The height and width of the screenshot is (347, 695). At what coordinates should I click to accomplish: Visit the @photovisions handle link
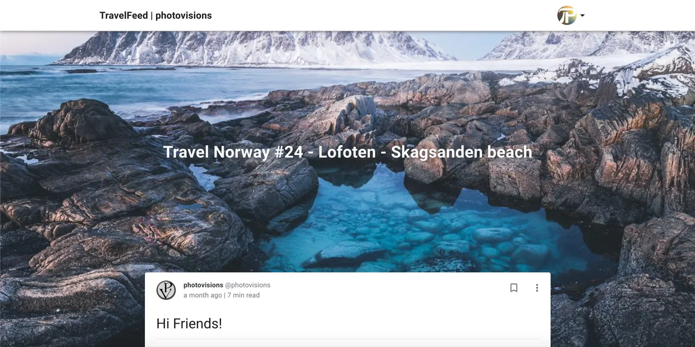click(248, 285)
